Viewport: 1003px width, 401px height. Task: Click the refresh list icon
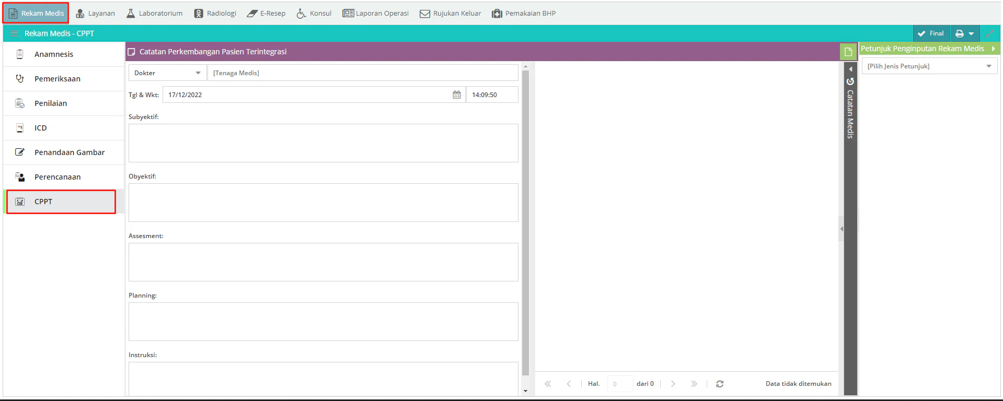pyautogui.click(x=720, y=384)
